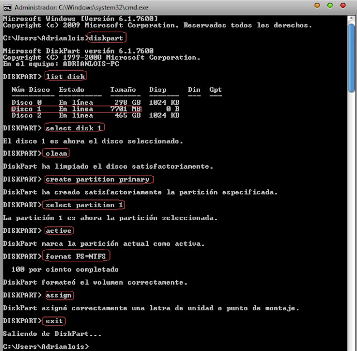This screenshot has width=357, height=351.
Task: Click the 'active' command text
Action: (59, 231)
